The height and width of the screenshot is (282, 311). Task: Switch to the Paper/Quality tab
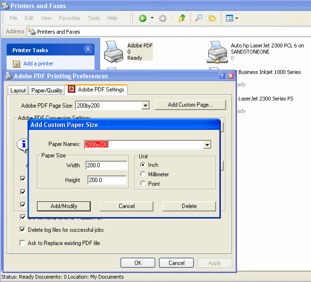tap(47, 91)
